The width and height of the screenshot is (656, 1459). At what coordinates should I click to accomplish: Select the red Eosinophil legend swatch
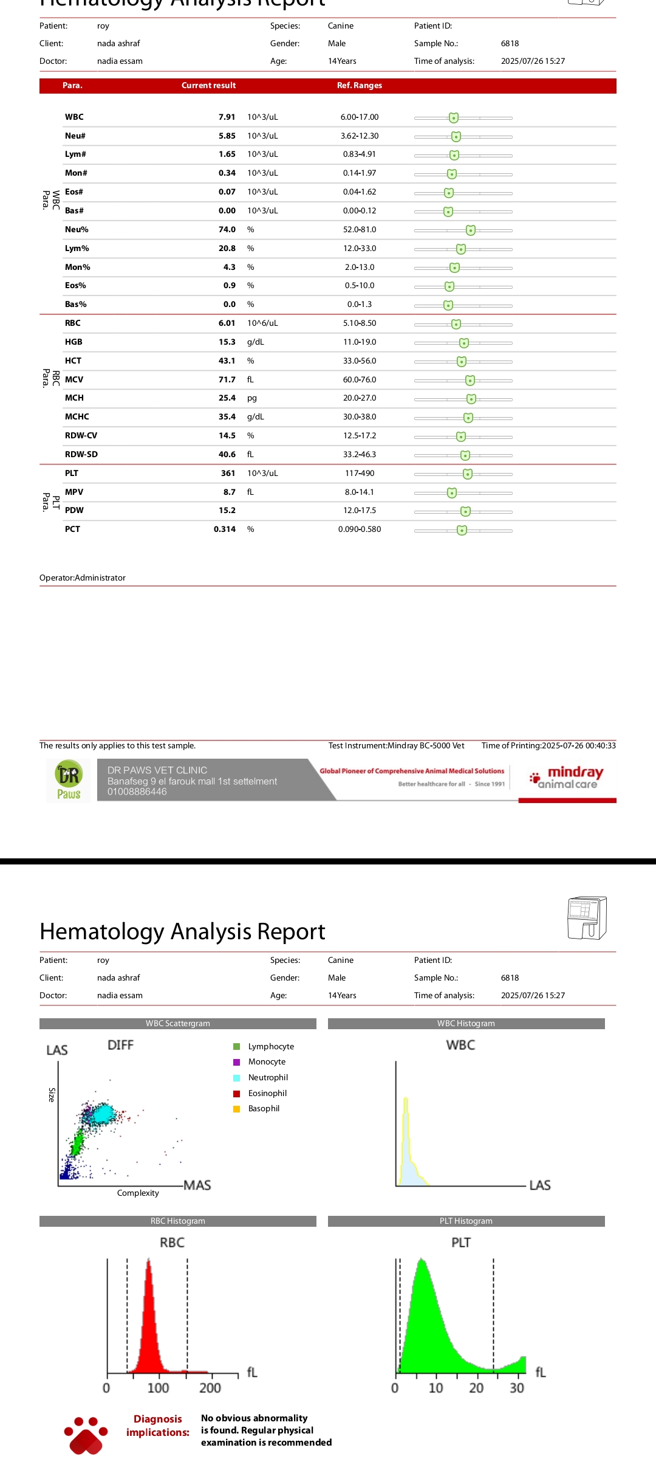(x=237, y=1094)
